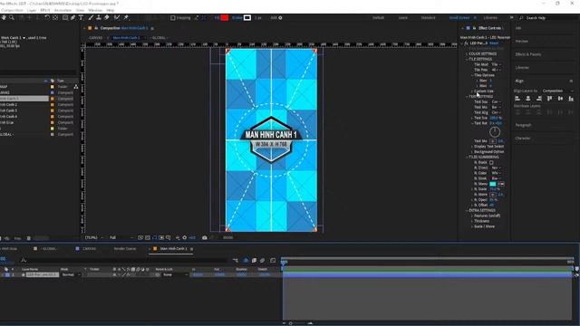Click the Align horizontal center icon
The height and width of the screenshot is (326, 580).
click(528, 99)
